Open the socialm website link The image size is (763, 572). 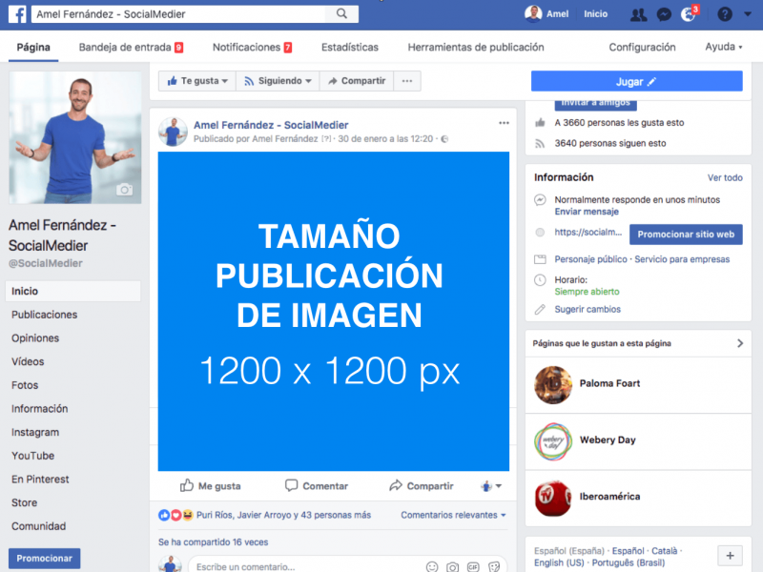(x=588, y=232)
